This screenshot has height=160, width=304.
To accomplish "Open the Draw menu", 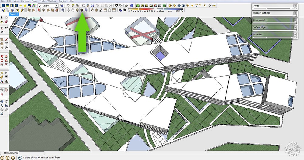I will click(34, 1).
